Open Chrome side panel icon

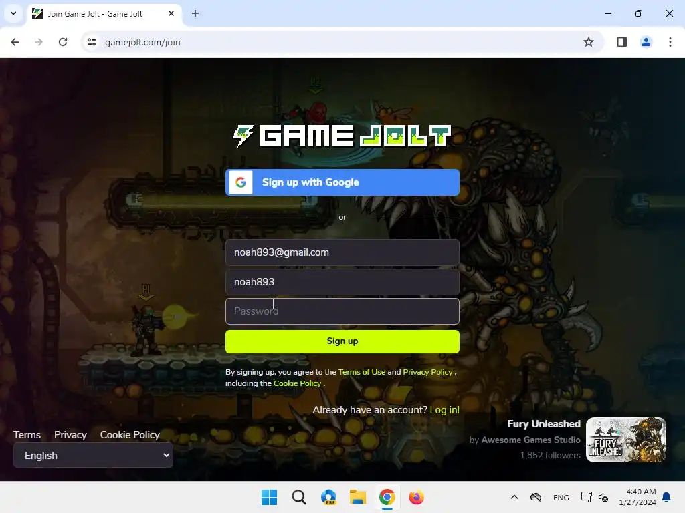click(x=622, y=42)
